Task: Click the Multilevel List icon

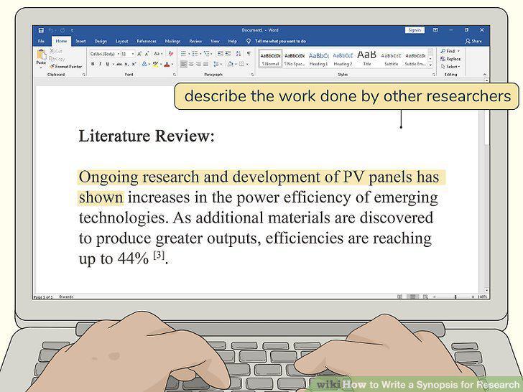Action: (207, 53)
